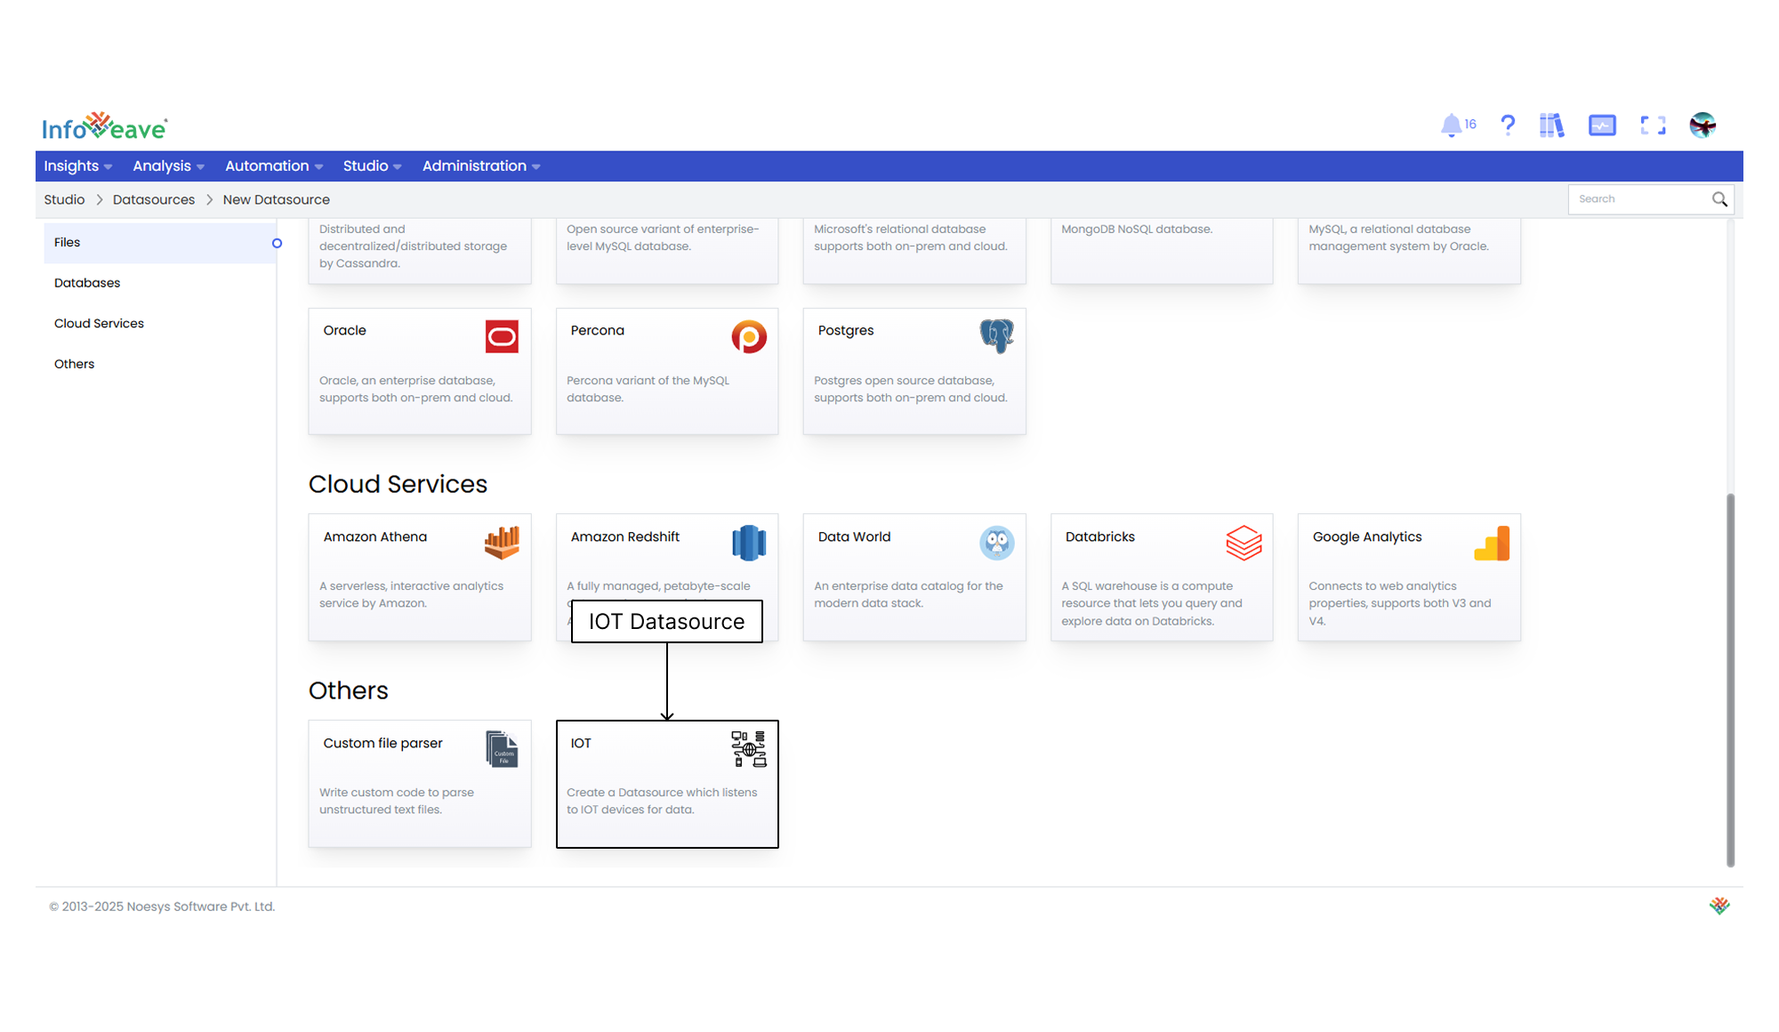Open the user profile avatar
This screenshot has width=1779, height=1032.
(1703, 125)
